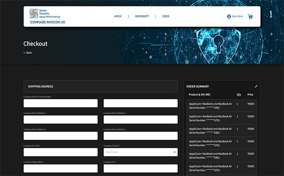Click the Product & SN/ IMEI column header
Image resolution: width=284 pixels, height=176 pixels.
200,95
